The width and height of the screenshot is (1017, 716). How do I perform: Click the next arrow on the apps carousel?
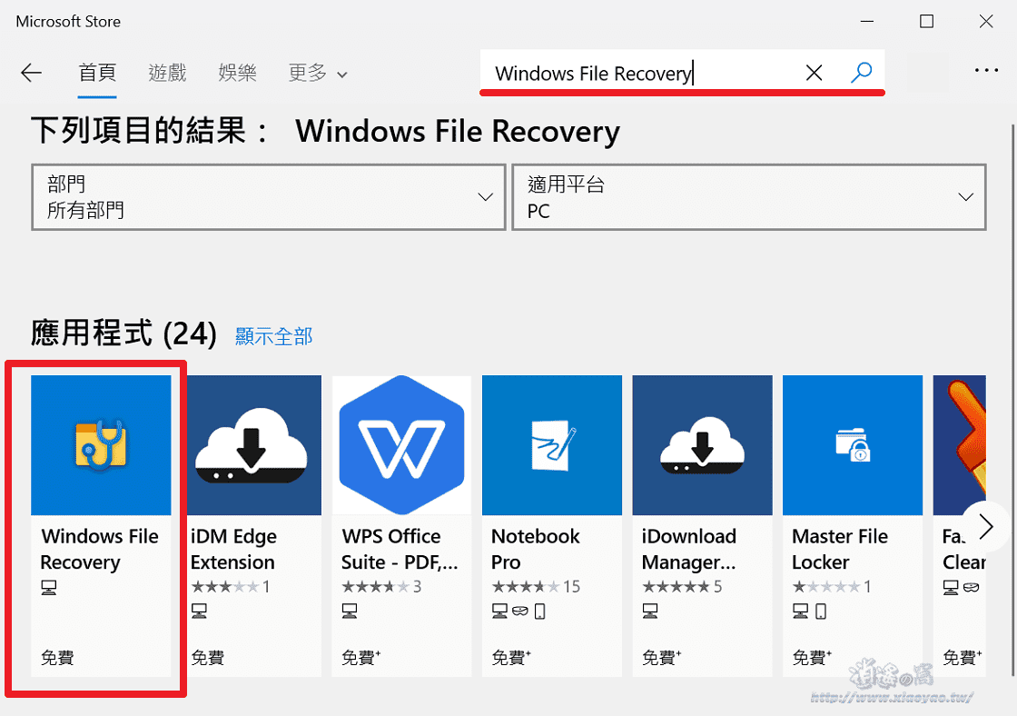coord(986,526)
